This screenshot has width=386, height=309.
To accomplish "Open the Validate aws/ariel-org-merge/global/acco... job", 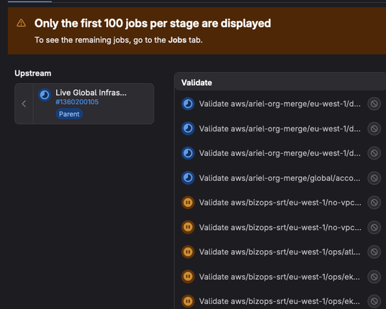I will 279,178.
